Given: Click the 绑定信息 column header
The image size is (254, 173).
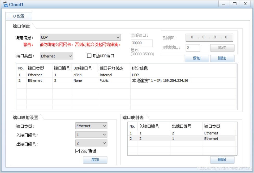Looking at the screenshot, I should click(183, 68).
